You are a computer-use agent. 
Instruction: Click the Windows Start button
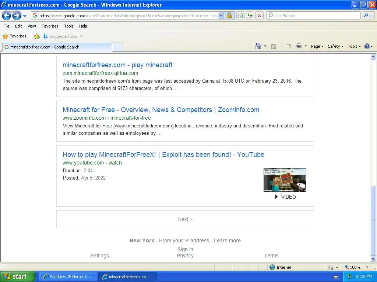click(x=18, y=277)
